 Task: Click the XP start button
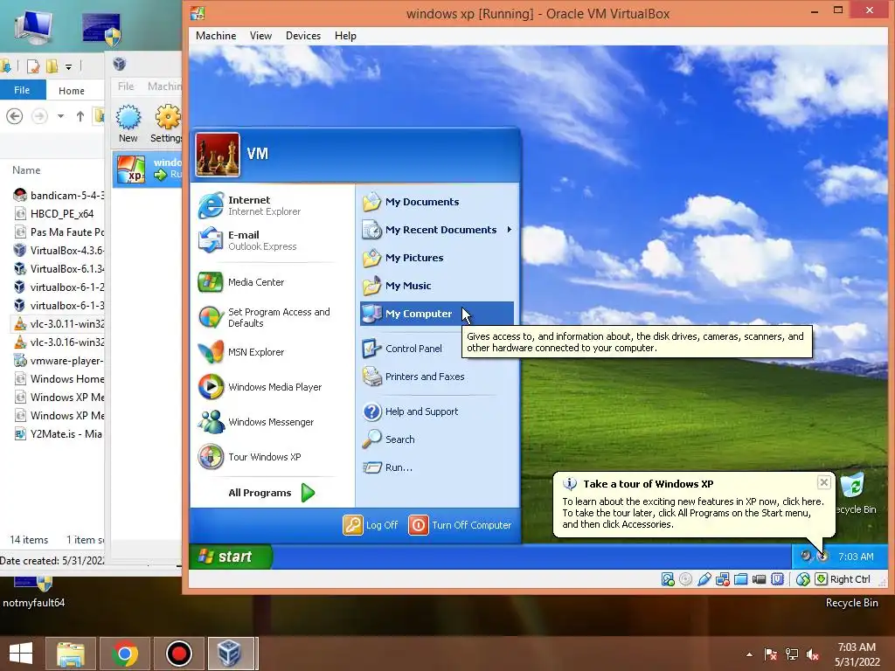[x=231, y=557]
